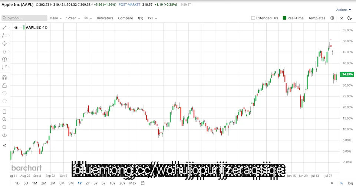
Task: Toggle percent scale mode
Action: [x=341, y=183]
